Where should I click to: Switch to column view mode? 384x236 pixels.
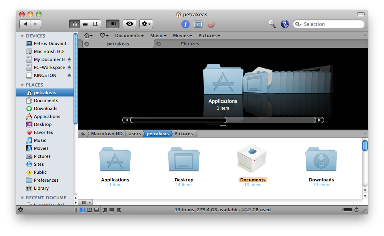[x=96, y=24]
